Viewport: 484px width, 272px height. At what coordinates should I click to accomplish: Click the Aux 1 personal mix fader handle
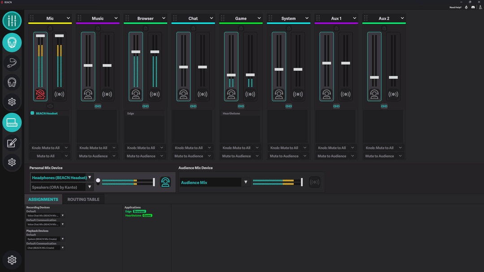pos(327,63)
